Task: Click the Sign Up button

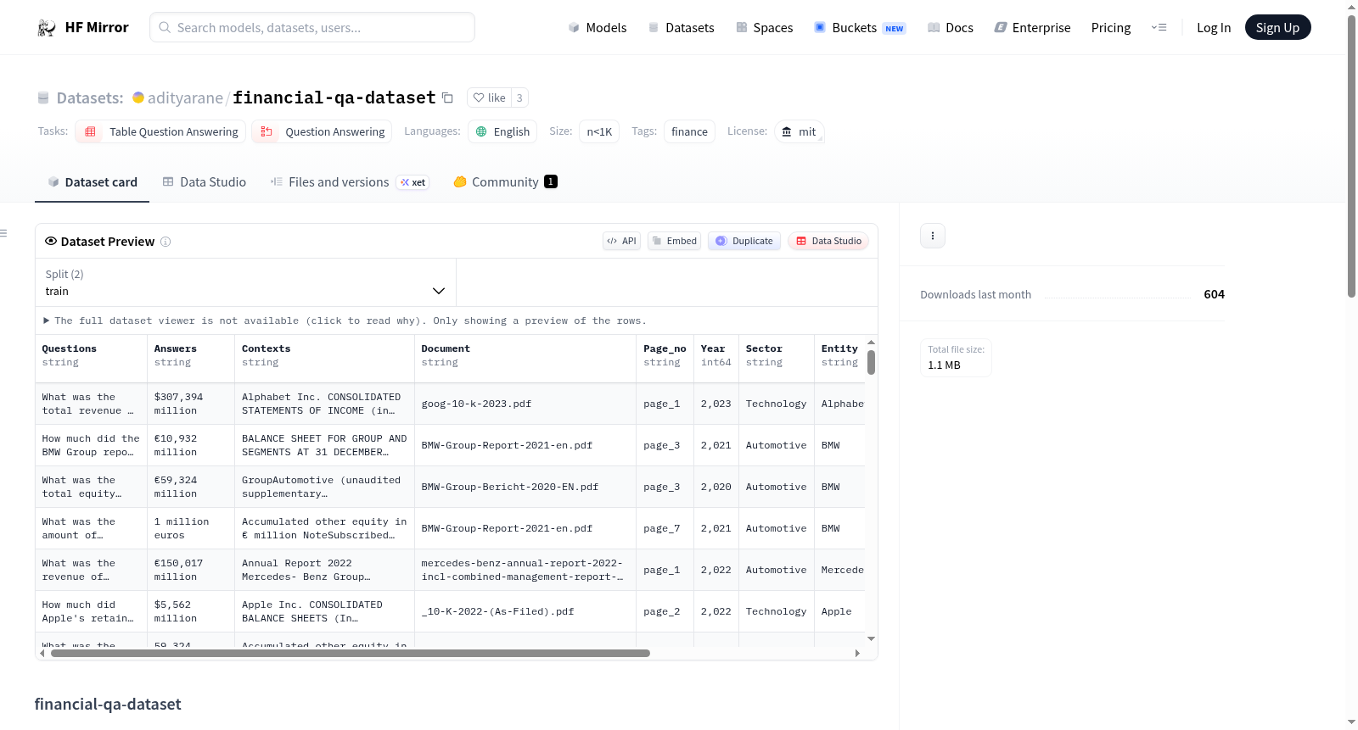Action: click(x=1277, y=28)
